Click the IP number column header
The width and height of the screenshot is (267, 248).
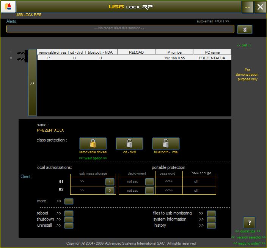174,52
